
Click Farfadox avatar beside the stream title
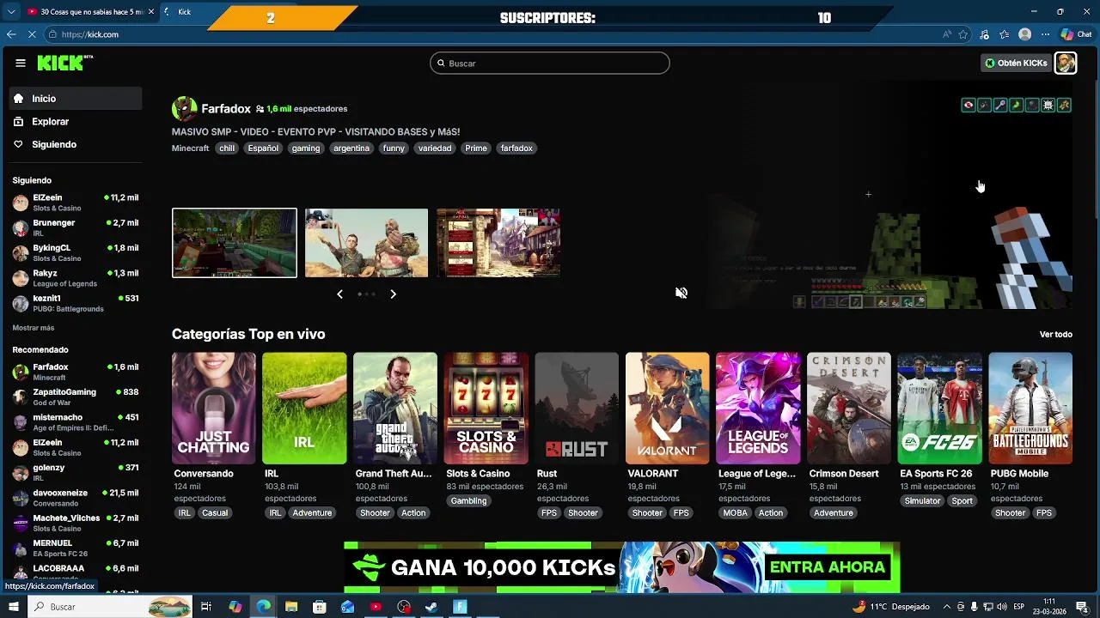(x=184, y=109)
